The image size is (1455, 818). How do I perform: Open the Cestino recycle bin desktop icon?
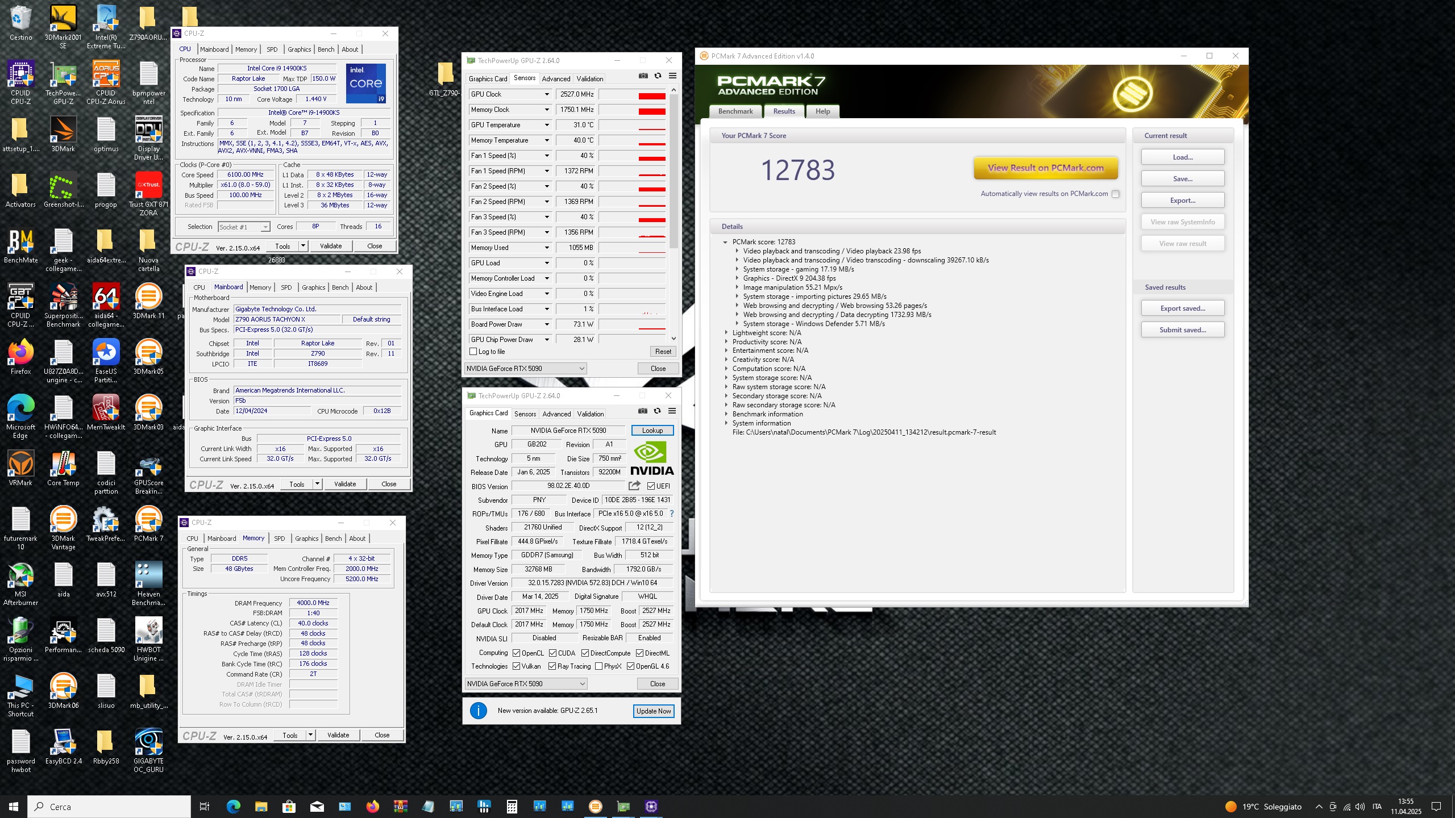pos(20,24)
